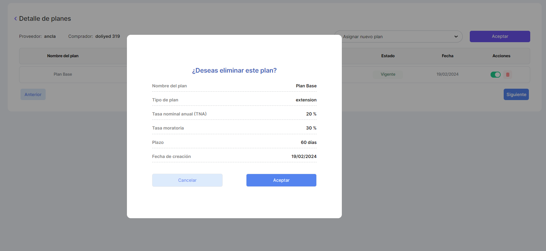
Task: Click the Vigente status badge
Action: pyautogui.click(x=388, y=74)
